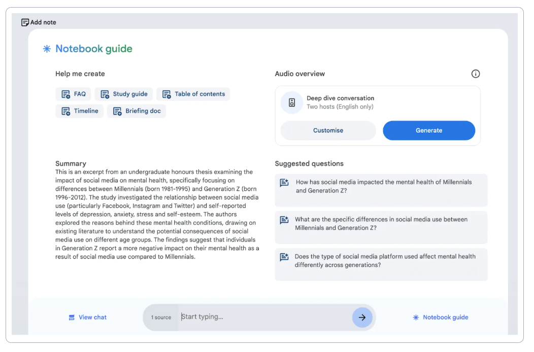Open the Customise audio options
This screenshot has width=534, height=352.
[x=328, y=130]
